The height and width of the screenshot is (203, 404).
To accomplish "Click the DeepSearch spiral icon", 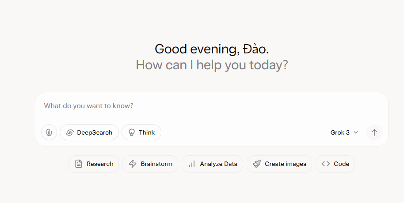I will 69,132.
